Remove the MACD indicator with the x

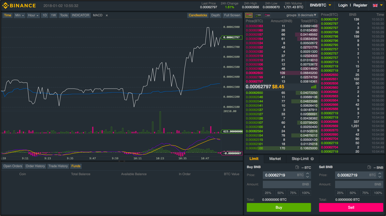pyautogui.click(x=107, y=15)
